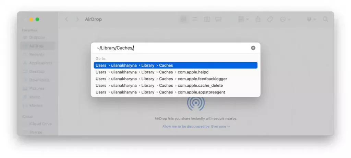The height and width of the screenshot is (158, 351).
Task: Open Downloads in the Finder sidebar
Action: click(37, 80)
